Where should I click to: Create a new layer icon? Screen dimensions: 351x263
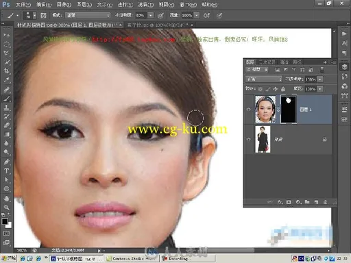pyautogui.click(x=316, y=202)
